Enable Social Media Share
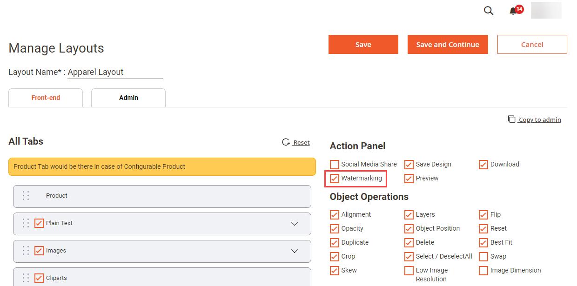The height and width of the screenshot is (286, 577). (x=334, y=164)
